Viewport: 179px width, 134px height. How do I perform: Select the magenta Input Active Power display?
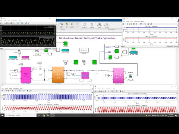[25, 57]
